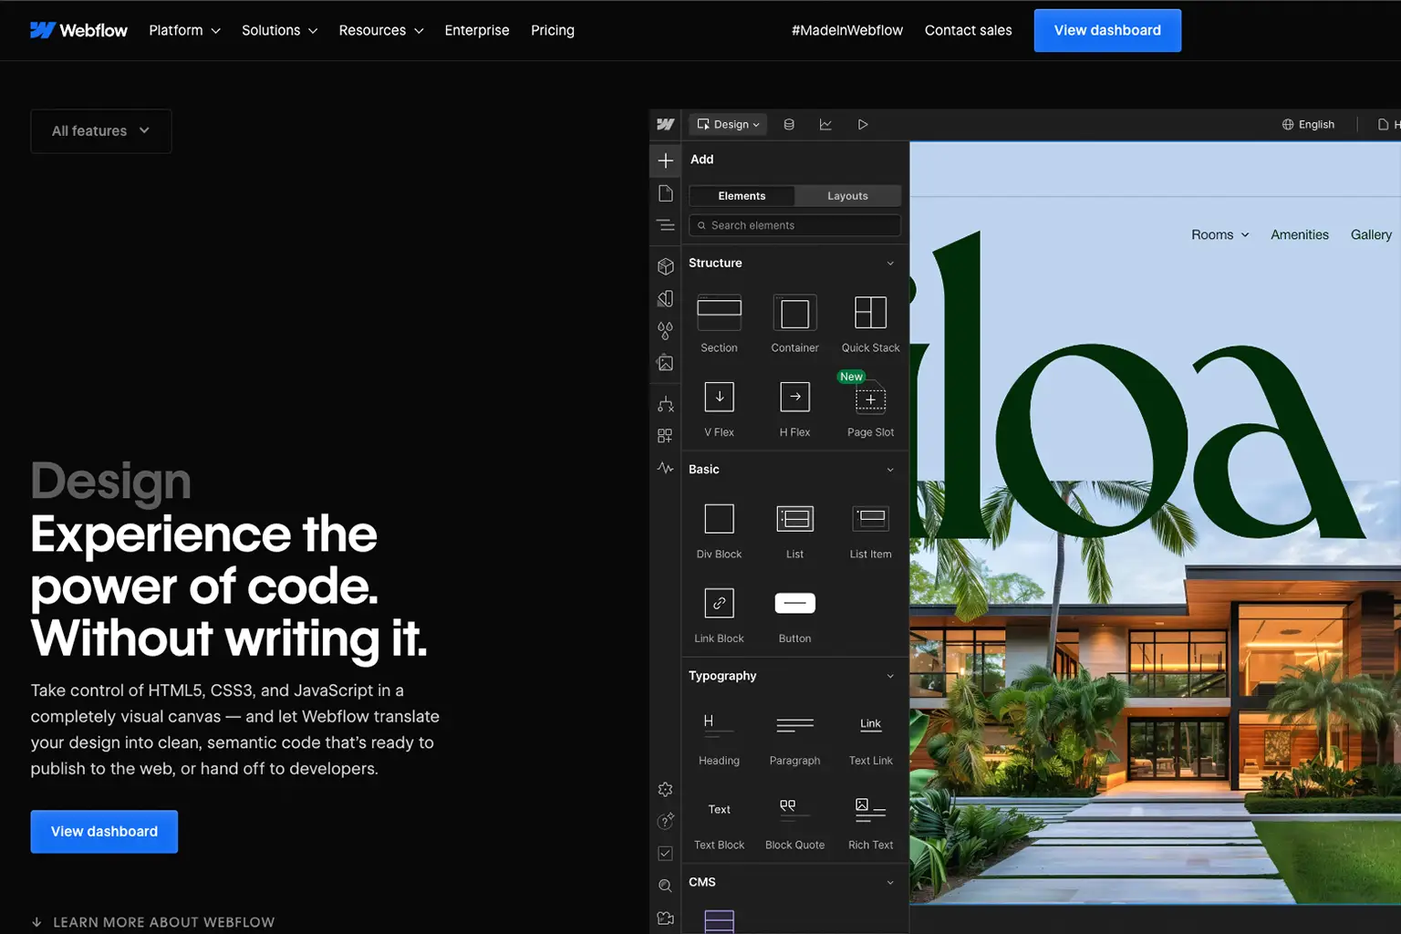Collapse the Basic section
The image size is (1401, 934).
coord(890,470)
